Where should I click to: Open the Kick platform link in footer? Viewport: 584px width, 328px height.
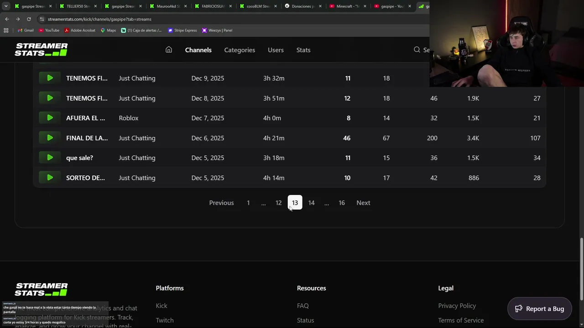(162, 306)
